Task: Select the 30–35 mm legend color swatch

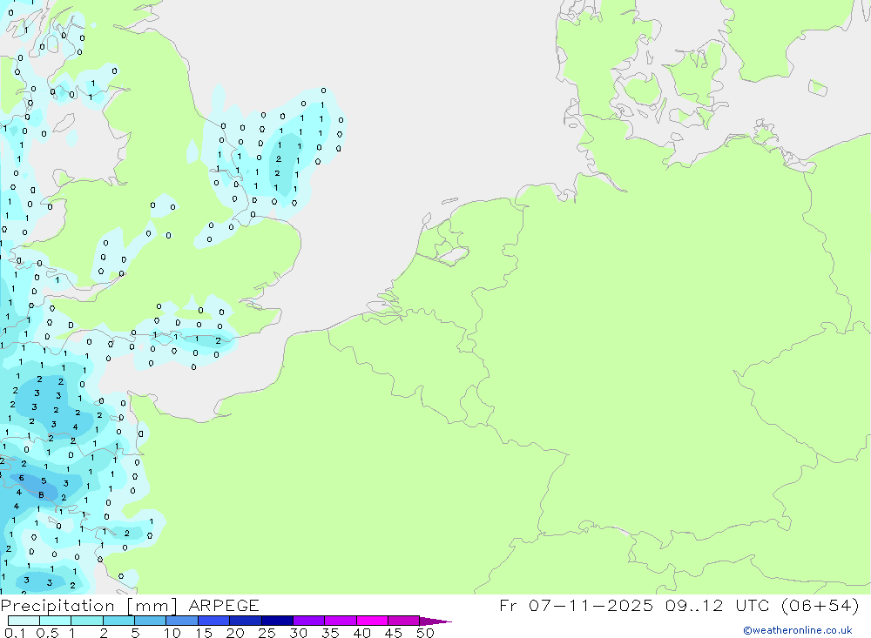Action: 308,621
